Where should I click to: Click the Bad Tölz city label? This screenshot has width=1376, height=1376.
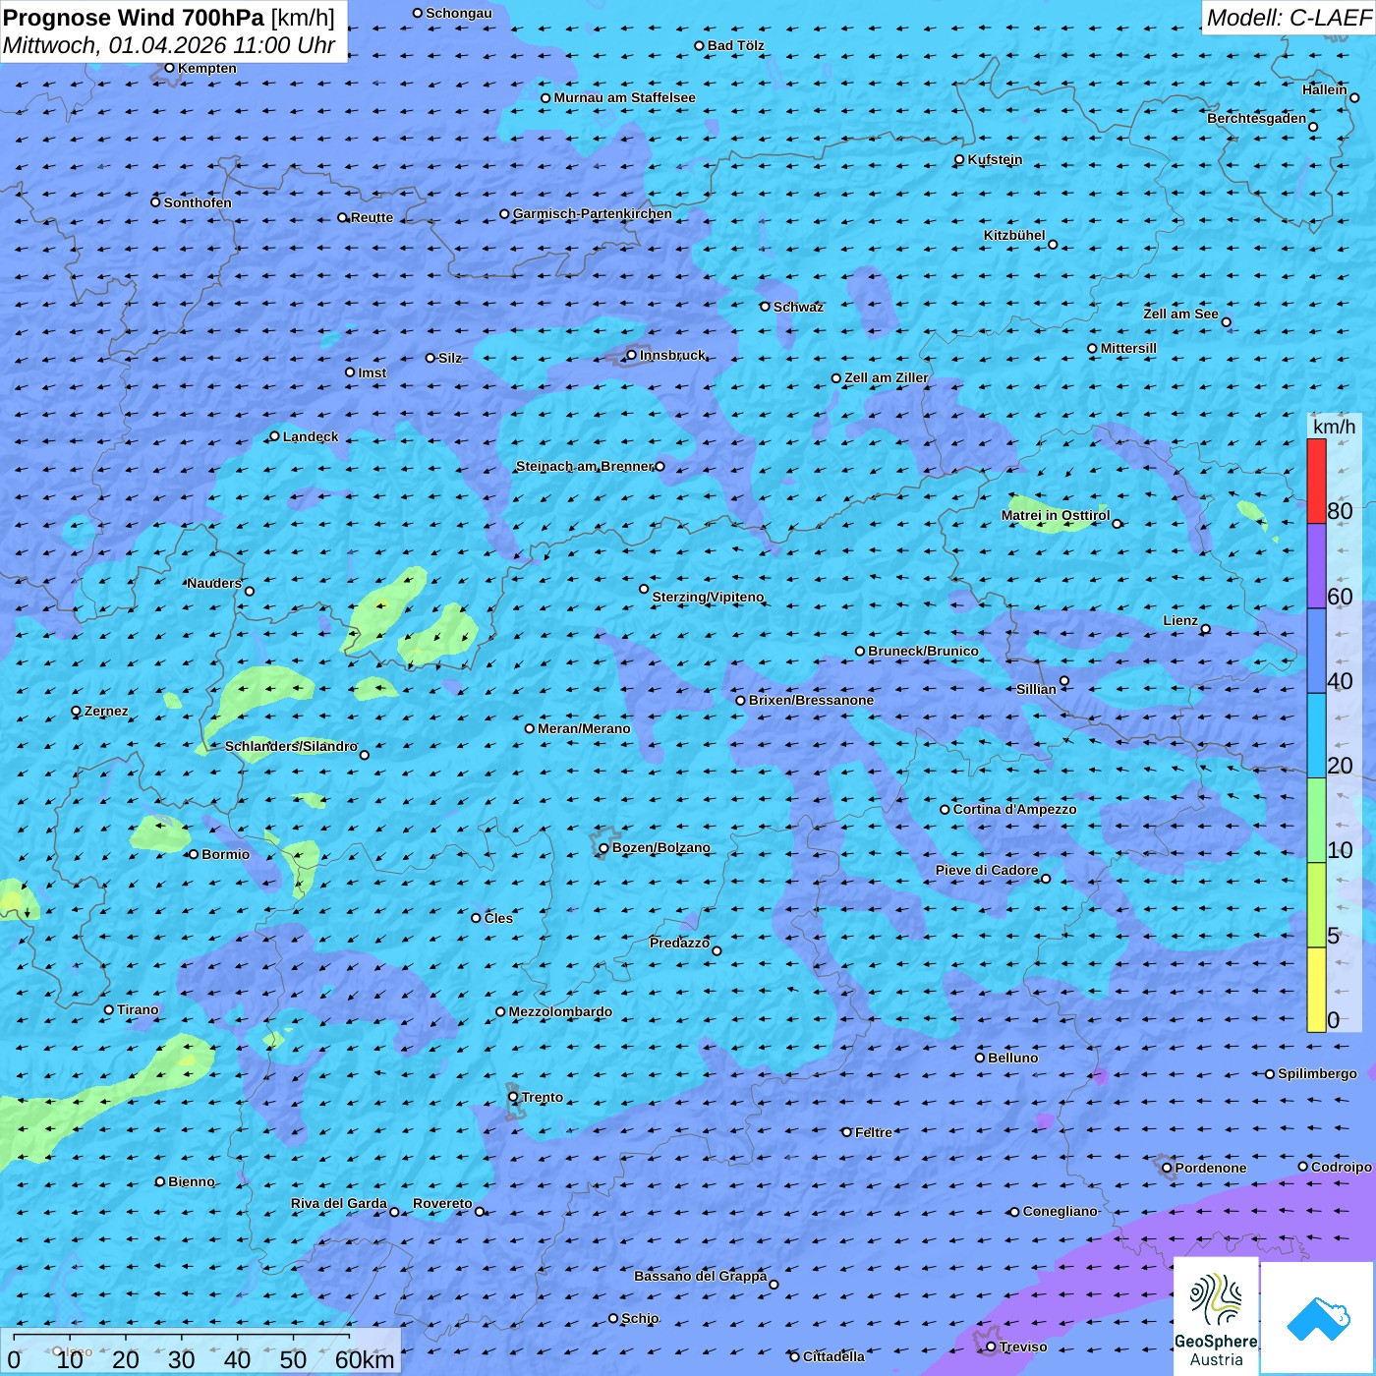735,45
